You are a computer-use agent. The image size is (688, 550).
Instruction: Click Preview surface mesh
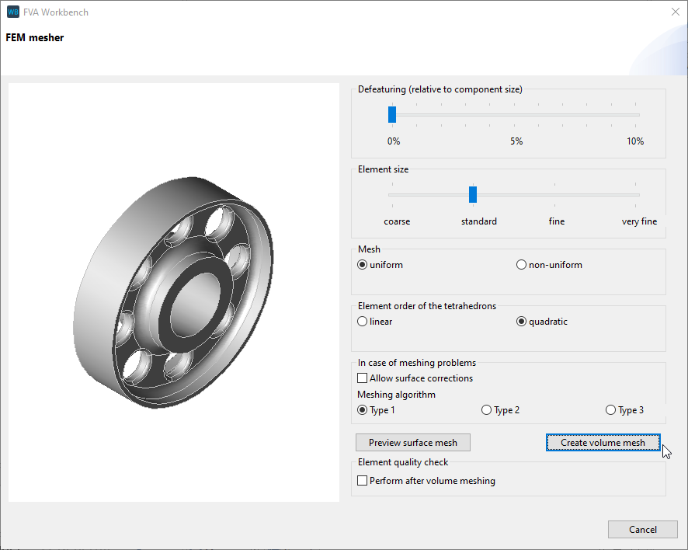click(412, 442)
